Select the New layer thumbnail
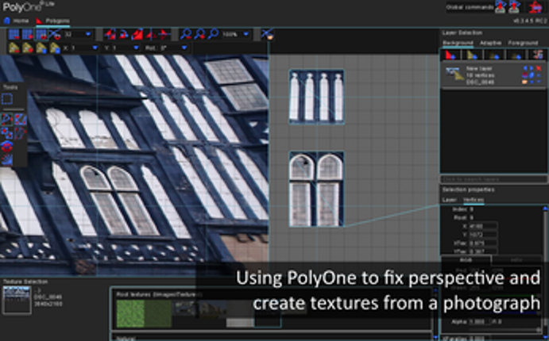Viewport: 549px width, 341px height. point(454,75)
